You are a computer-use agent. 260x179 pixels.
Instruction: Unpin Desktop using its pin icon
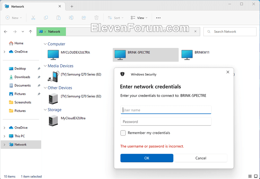[39, 69]
